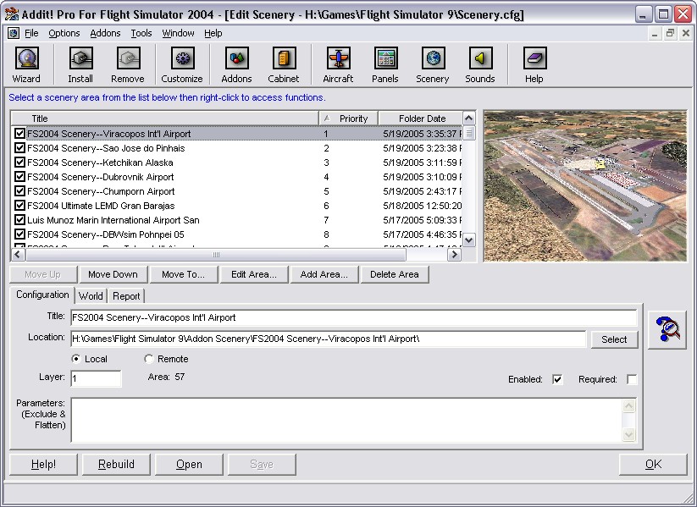The image size is (697, 507).
Task: Uncheck Viracopos Int'l Airport scenery checkbox
Action: 19,133
